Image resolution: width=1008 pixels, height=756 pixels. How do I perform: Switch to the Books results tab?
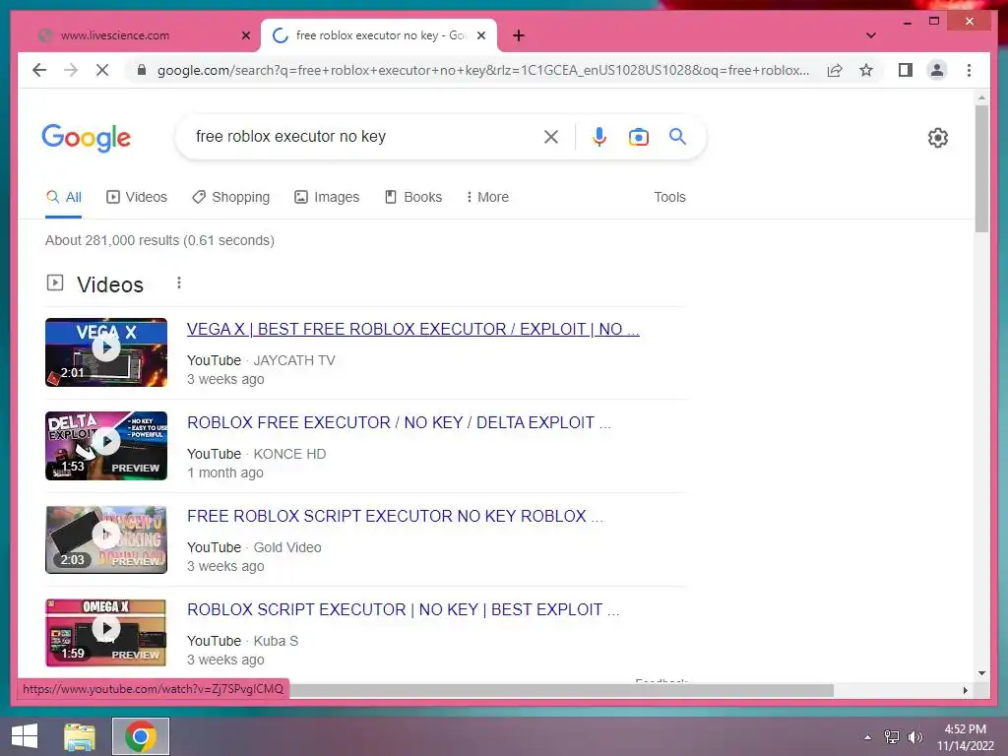[x=413, y=197]
